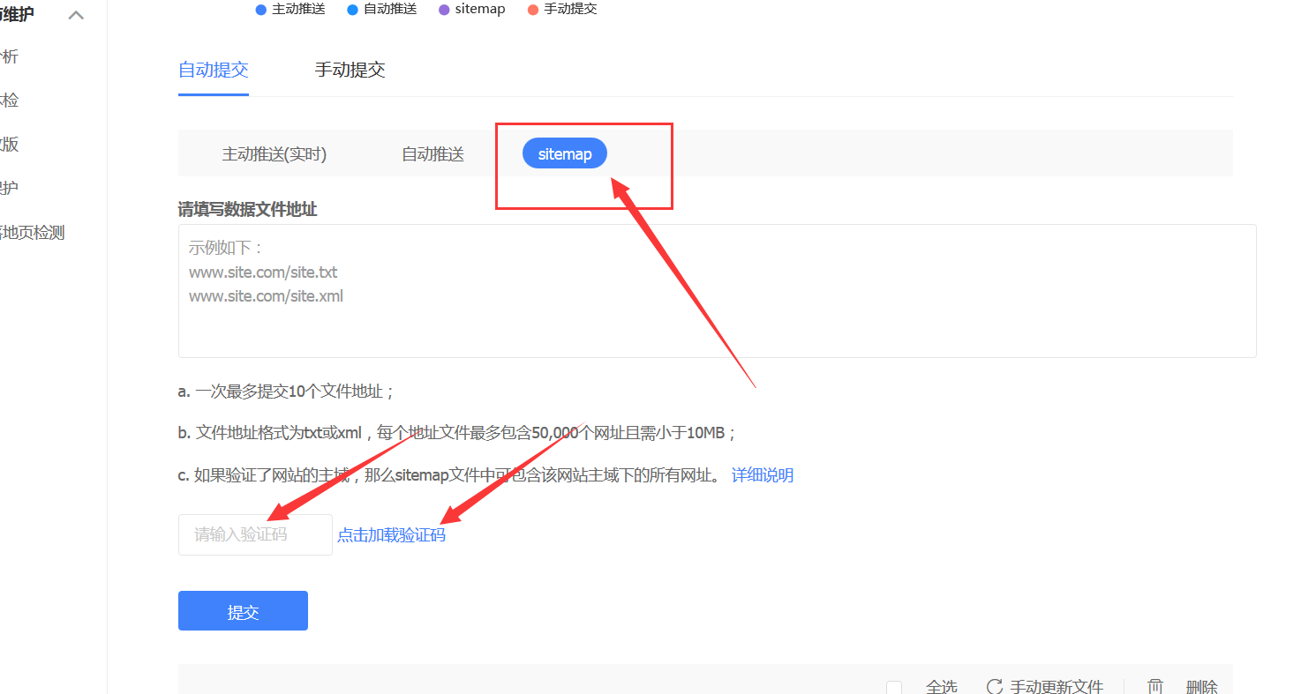Select the blue sitemap pill tab
Image resolution: width=1316 pixels, height=694 pixels.
coord(564,154)
